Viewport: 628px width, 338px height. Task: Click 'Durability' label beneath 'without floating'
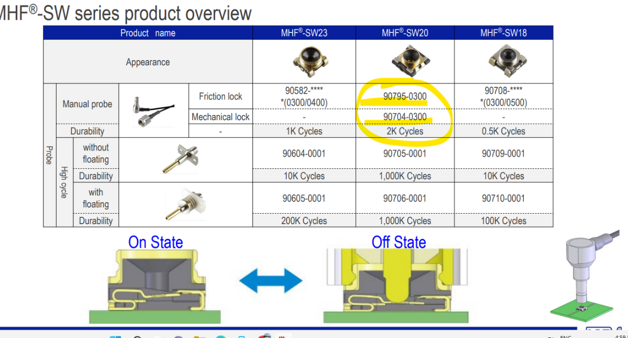coord(96,176)
